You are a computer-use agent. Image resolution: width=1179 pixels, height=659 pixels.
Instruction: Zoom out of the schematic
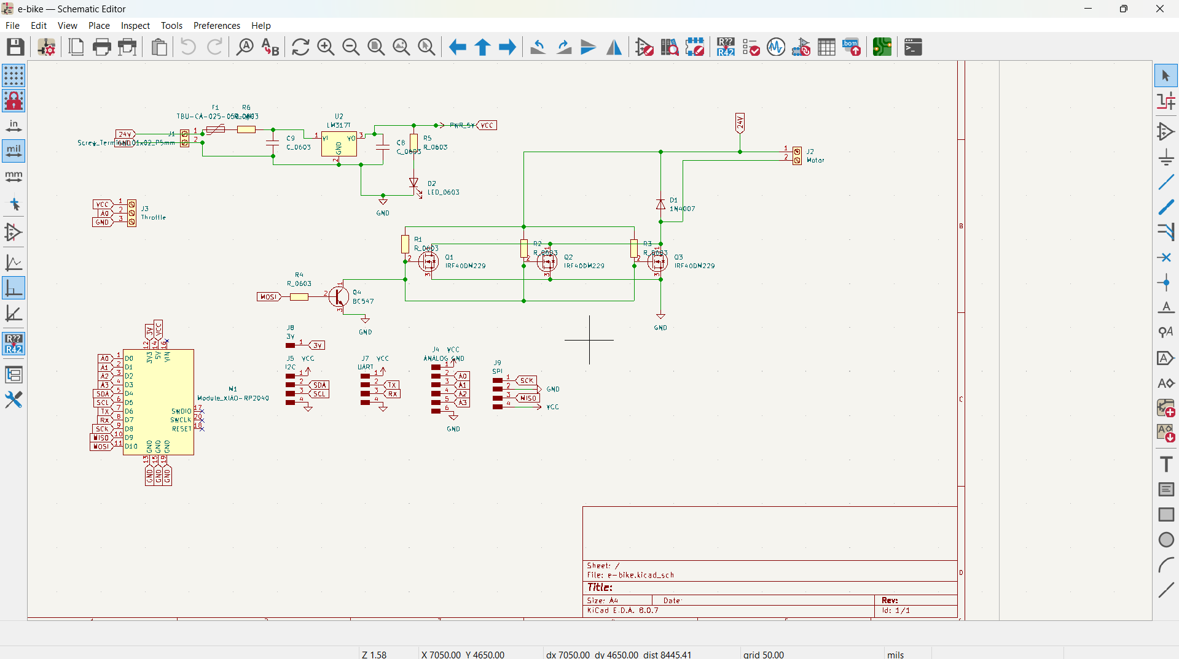[x=351, y=47]
